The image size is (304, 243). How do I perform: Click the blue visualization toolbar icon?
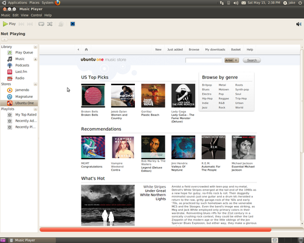(72, 24)
